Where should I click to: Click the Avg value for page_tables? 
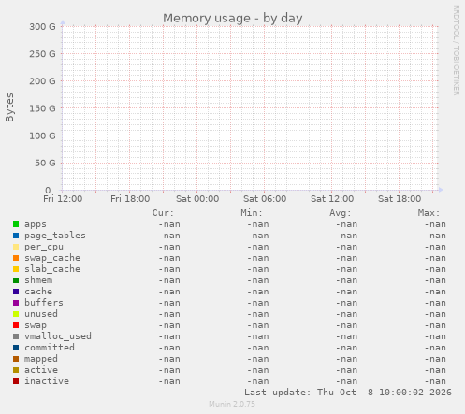pos(346,236)
